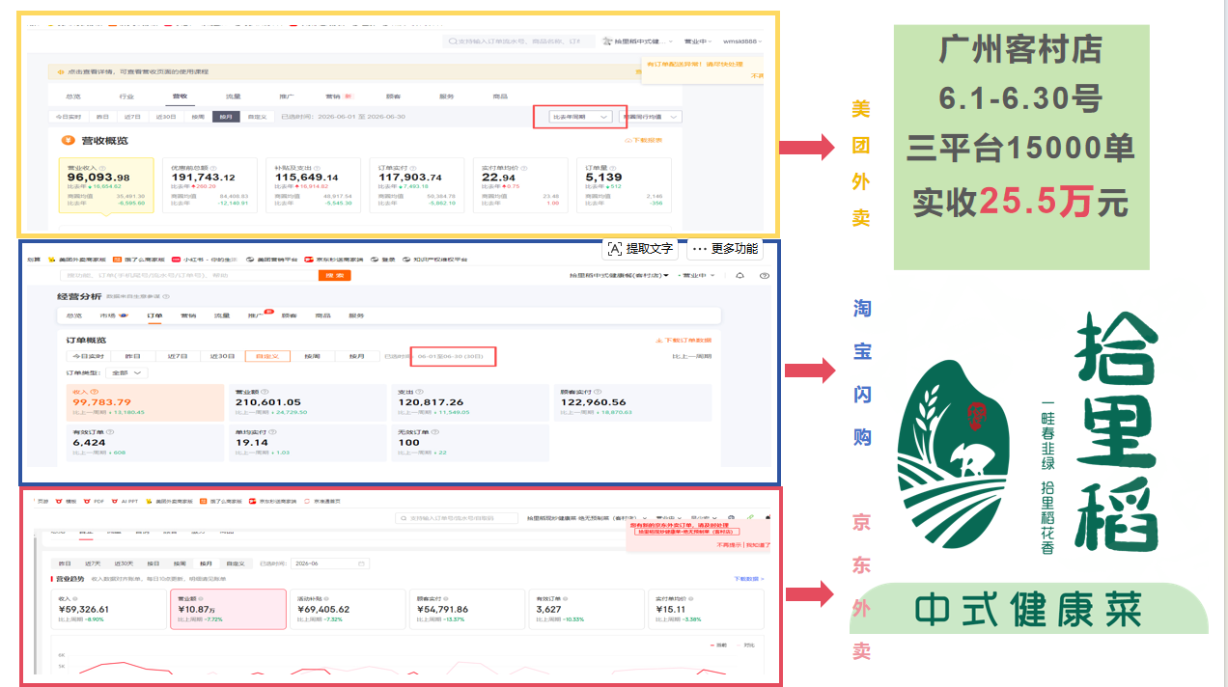
Task: Click the calendar icon in 2026-06 date field
Action: 361,563
